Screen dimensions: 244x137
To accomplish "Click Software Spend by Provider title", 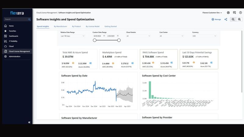I will tap(157, 118).
